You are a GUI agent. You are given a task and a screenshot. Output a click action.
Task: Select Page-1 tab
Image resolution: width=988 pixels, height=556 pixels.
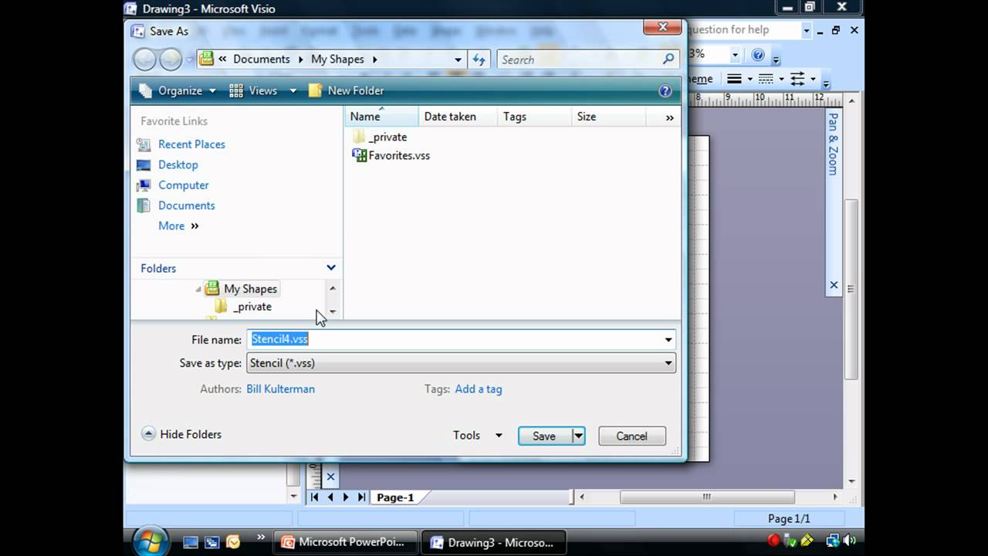395,497
